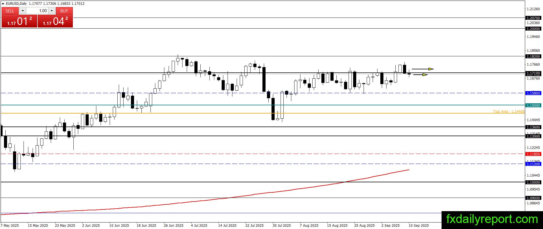Screen dimensions: 543x229
Task: Click the 1.14045 price scale value
Action: click(x=533, y=120)
